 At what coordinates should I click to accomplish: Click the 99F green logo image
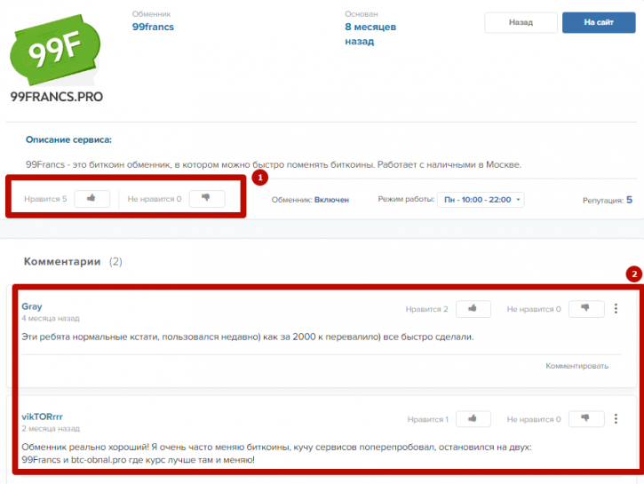(x=55, y=49)
